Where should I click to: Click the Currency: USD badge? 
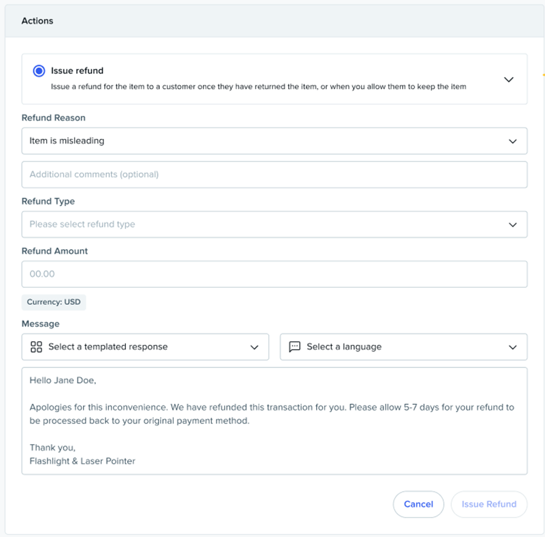point(54,302)
